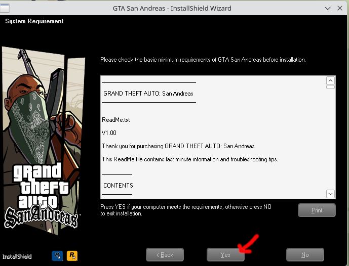This screenshot has height=266, width=349.
Task: Click the 'Press YES if your computer meets' instruction
Action: [x=186, y=210]
